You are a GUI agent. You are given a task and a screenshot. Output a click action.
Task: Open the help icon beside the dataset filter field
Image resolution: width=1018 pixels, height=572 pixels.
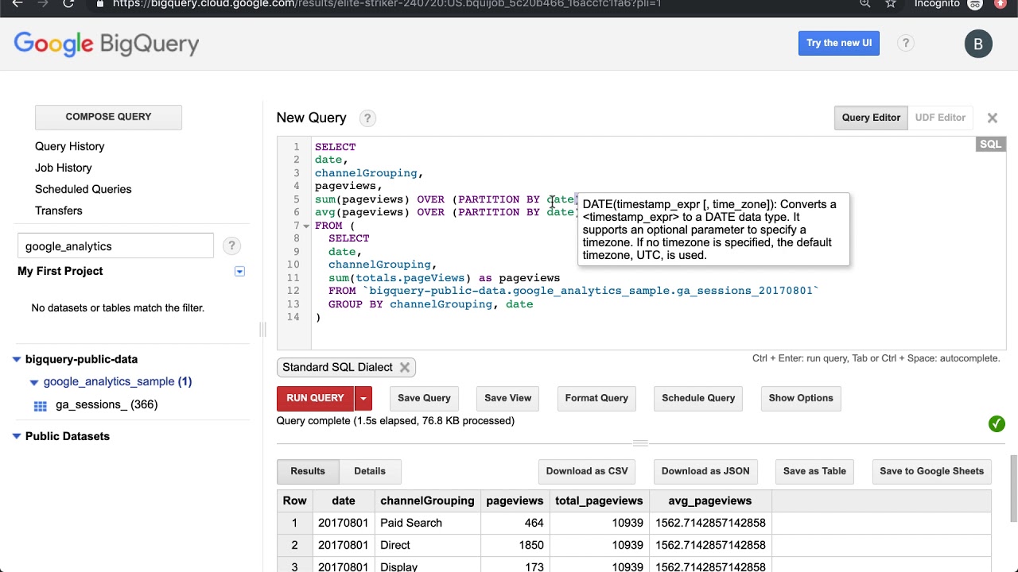231,246
